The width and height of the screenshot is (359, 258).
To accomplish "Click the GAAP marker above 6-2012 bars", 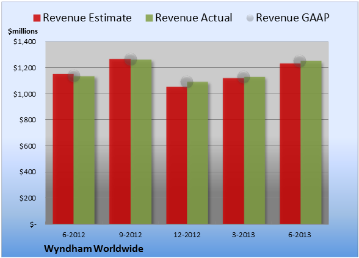I will (74, 76).
